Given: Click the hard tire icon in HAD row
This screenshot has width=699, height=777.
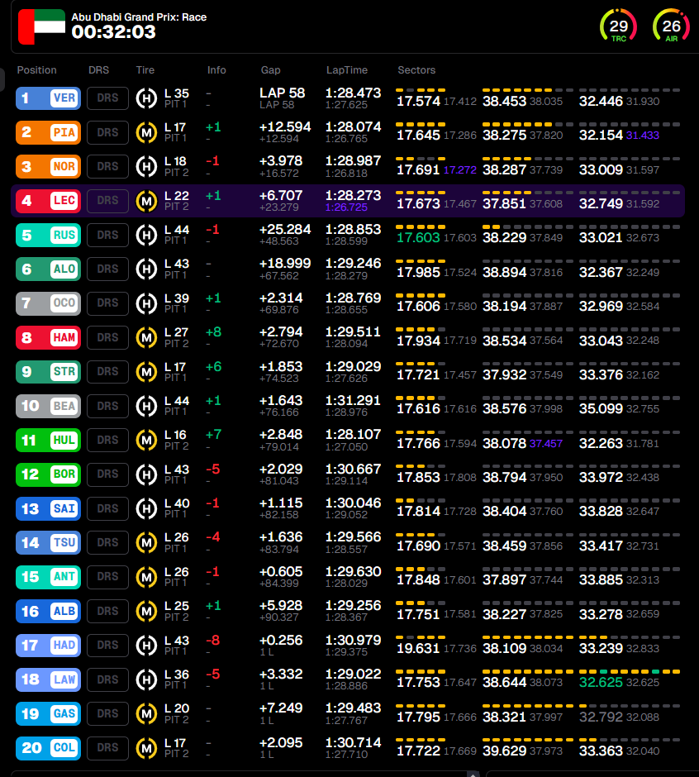Looking at the screenshot, I should coord(146,646).
